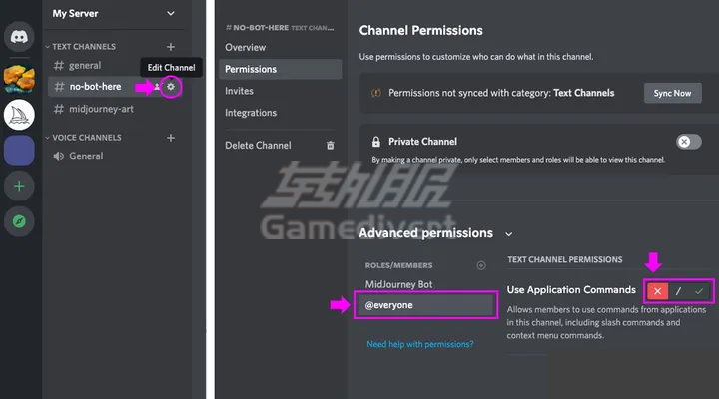This screenshot has width=719, height=399.
Task: Select the Midjourney sailboat server icon
Action: [19, 115]
